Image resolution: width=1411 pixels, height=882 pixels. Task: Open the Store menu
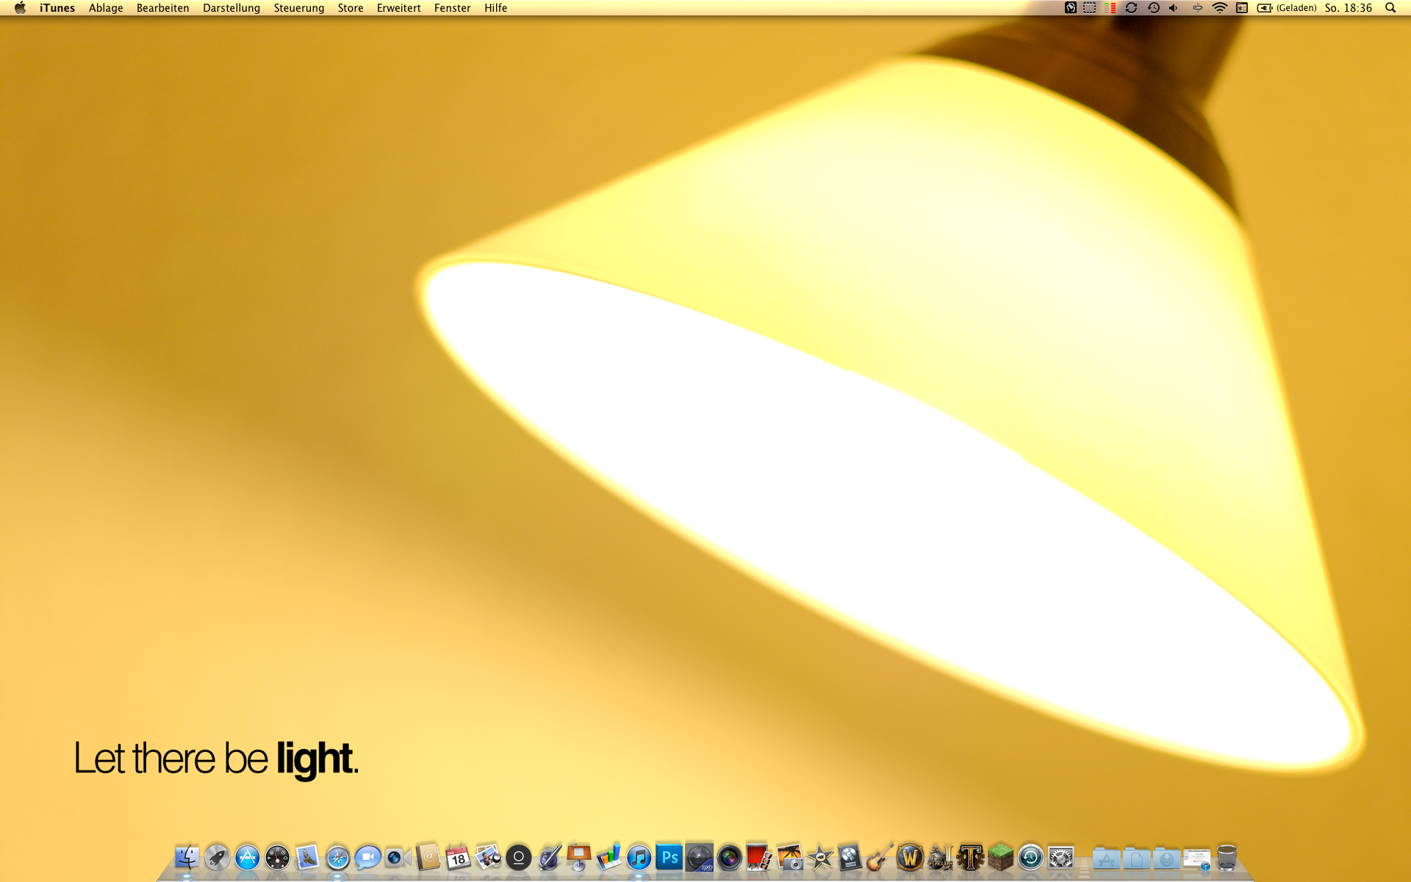point(351,8)
